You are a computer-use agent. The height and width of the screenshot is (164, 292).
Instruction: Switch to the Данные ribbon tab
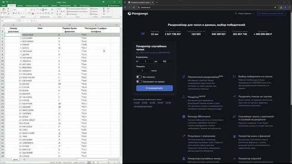pos(54,5)
